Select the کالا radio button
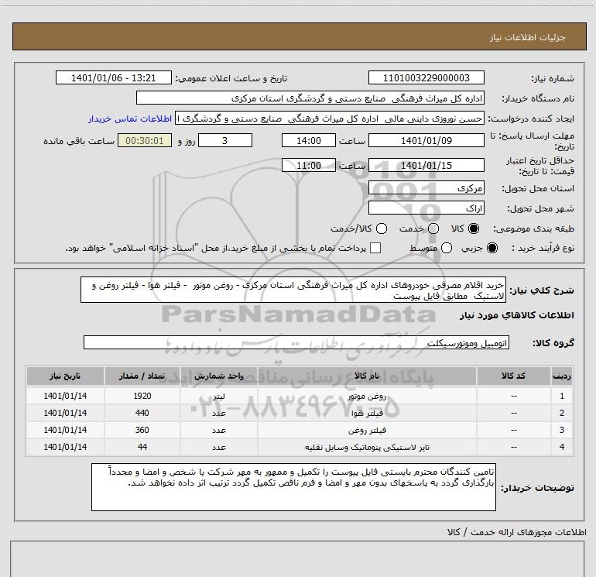 [x=474, y=228]
